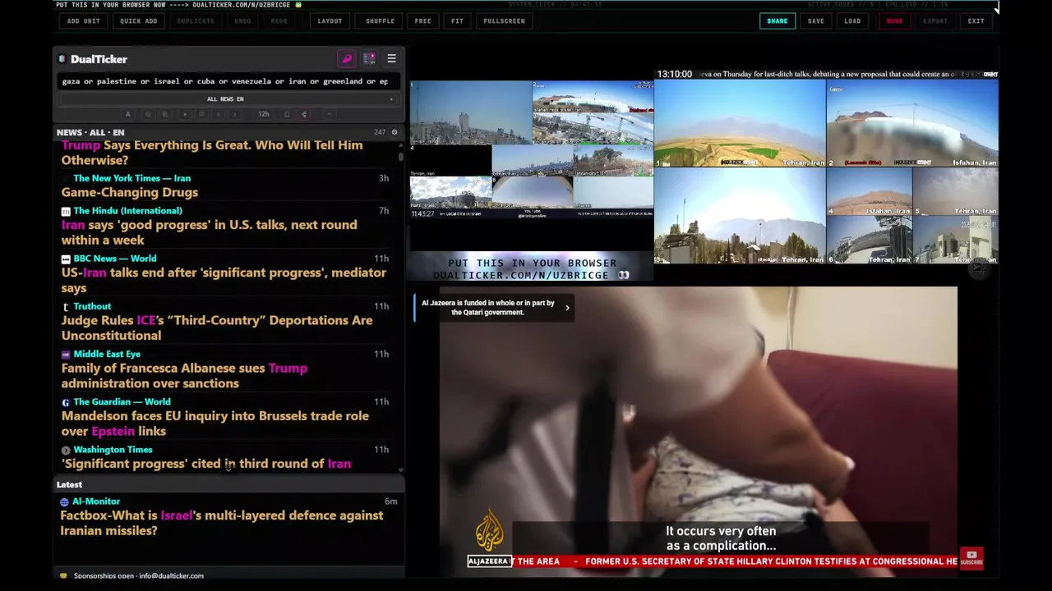Toggle the 12h time range button
The height and width of the screenshot is (591, 1052).
point(264,114)
